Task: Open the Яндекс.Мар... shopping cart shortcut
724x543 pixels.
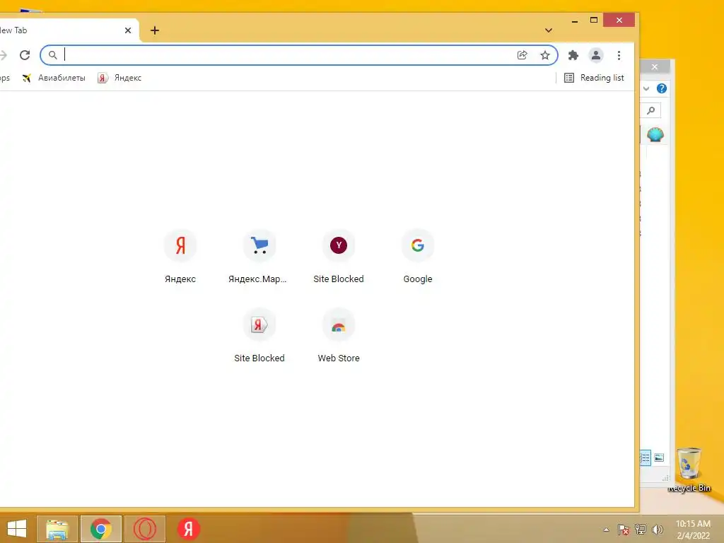Action: click(259, 257)
